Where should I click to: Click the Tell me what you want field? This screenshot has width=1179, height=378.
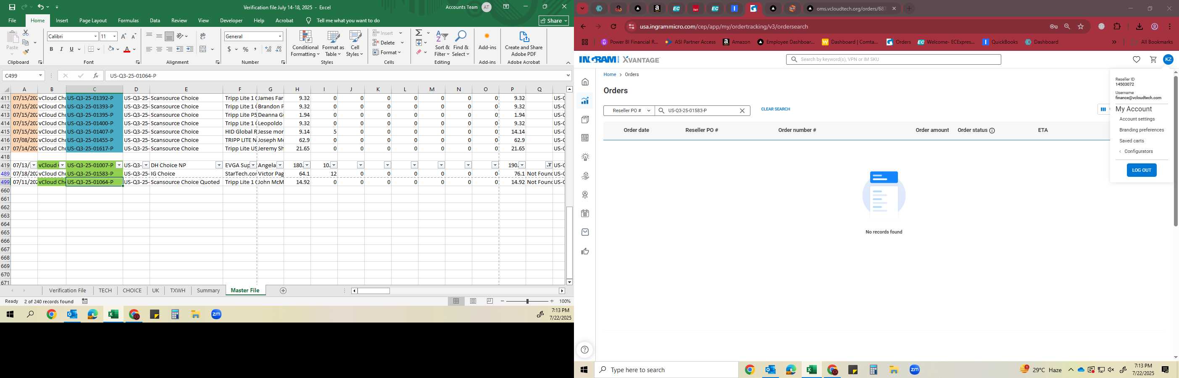(348, 21)
